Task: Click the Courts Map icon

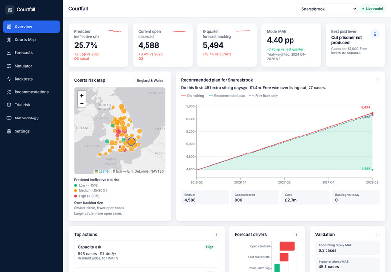Action: [x=9, y=40]
